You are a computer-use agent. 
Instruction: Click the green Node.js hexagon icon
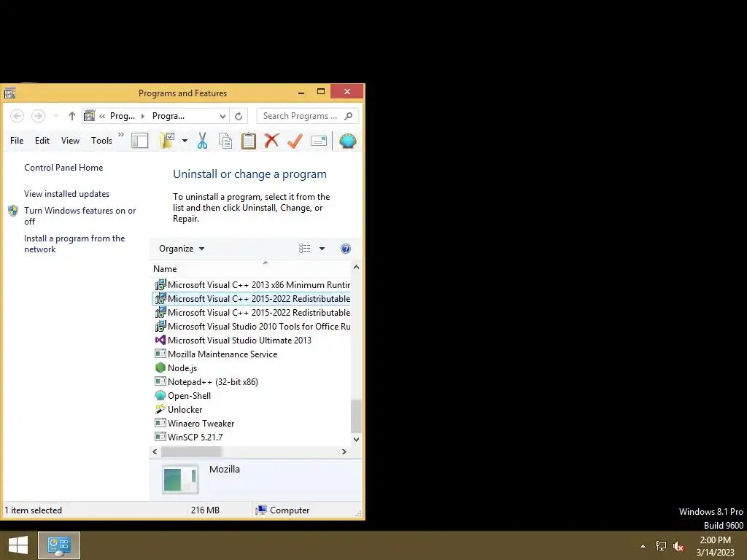(x=160, y=367)
